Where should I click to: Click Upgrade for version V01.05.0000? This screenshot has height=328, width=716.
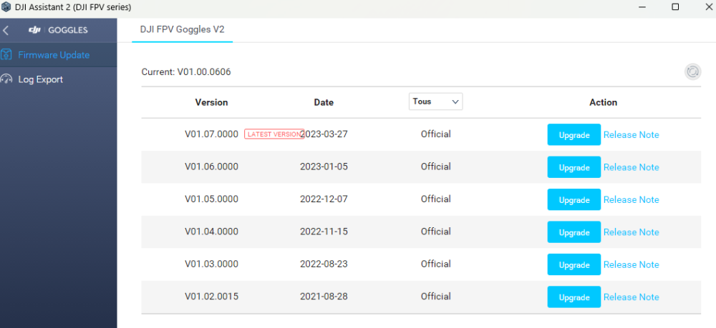pyautogui.click(x=574, y=200)
